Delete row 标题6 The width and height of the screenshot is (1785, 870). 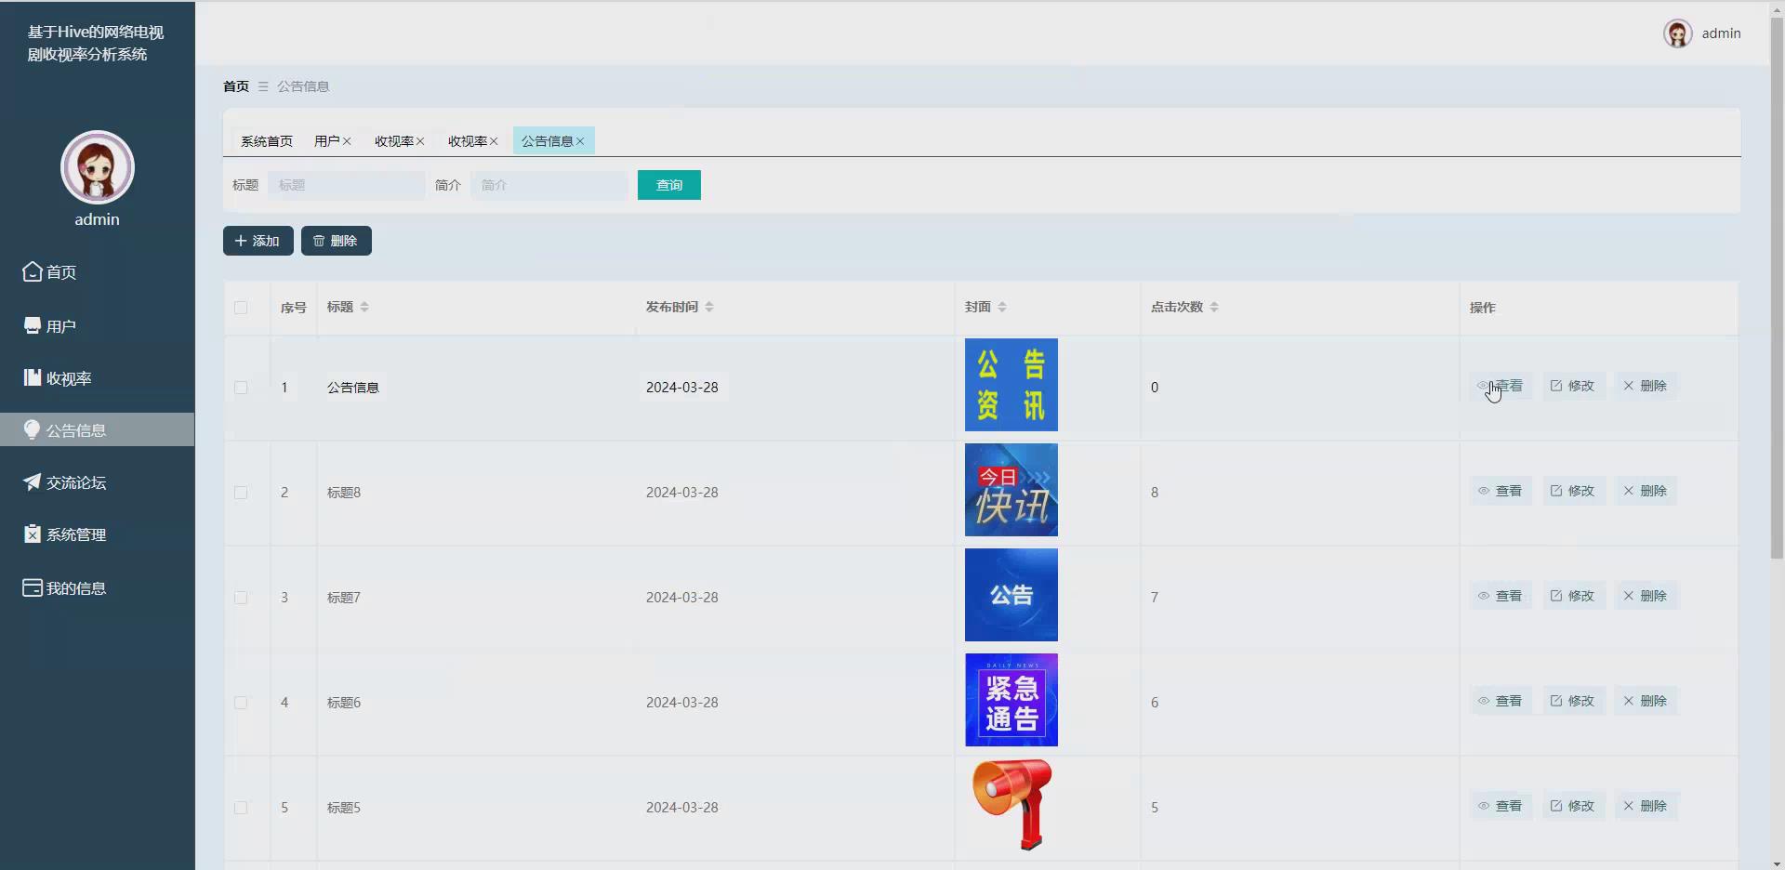(1646, 701)
